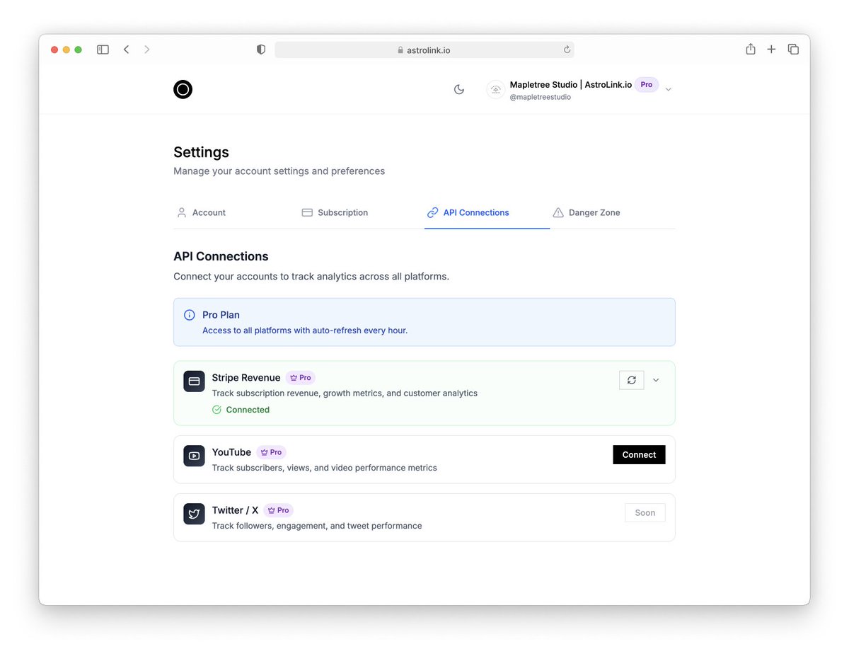Connect the YouTube account

(x=639, y=454)
